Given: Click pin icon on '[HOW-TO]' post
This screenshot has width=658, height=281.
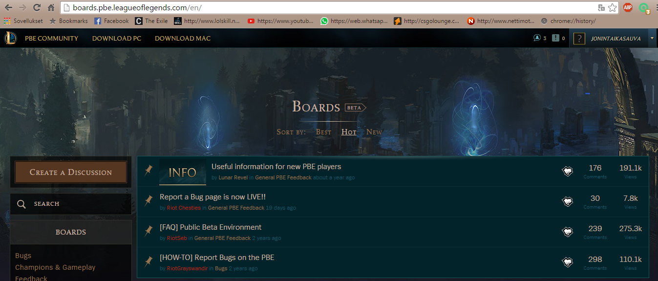Looking at the screenshot, I should coord(149,261).
